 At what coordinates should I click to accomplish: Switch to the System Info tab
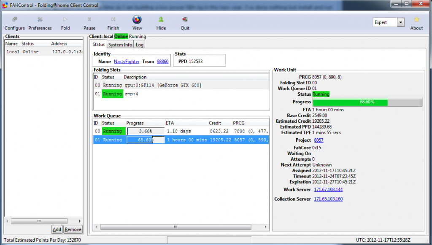[x=120, y=45]
